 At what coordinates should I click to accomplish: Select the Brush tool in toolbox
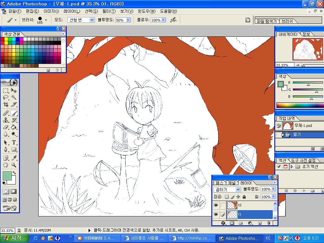tap(14, 113)
